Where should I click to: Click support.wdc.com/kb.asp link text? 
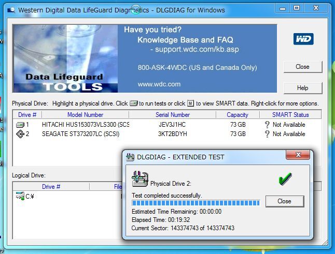click(197, 49)
